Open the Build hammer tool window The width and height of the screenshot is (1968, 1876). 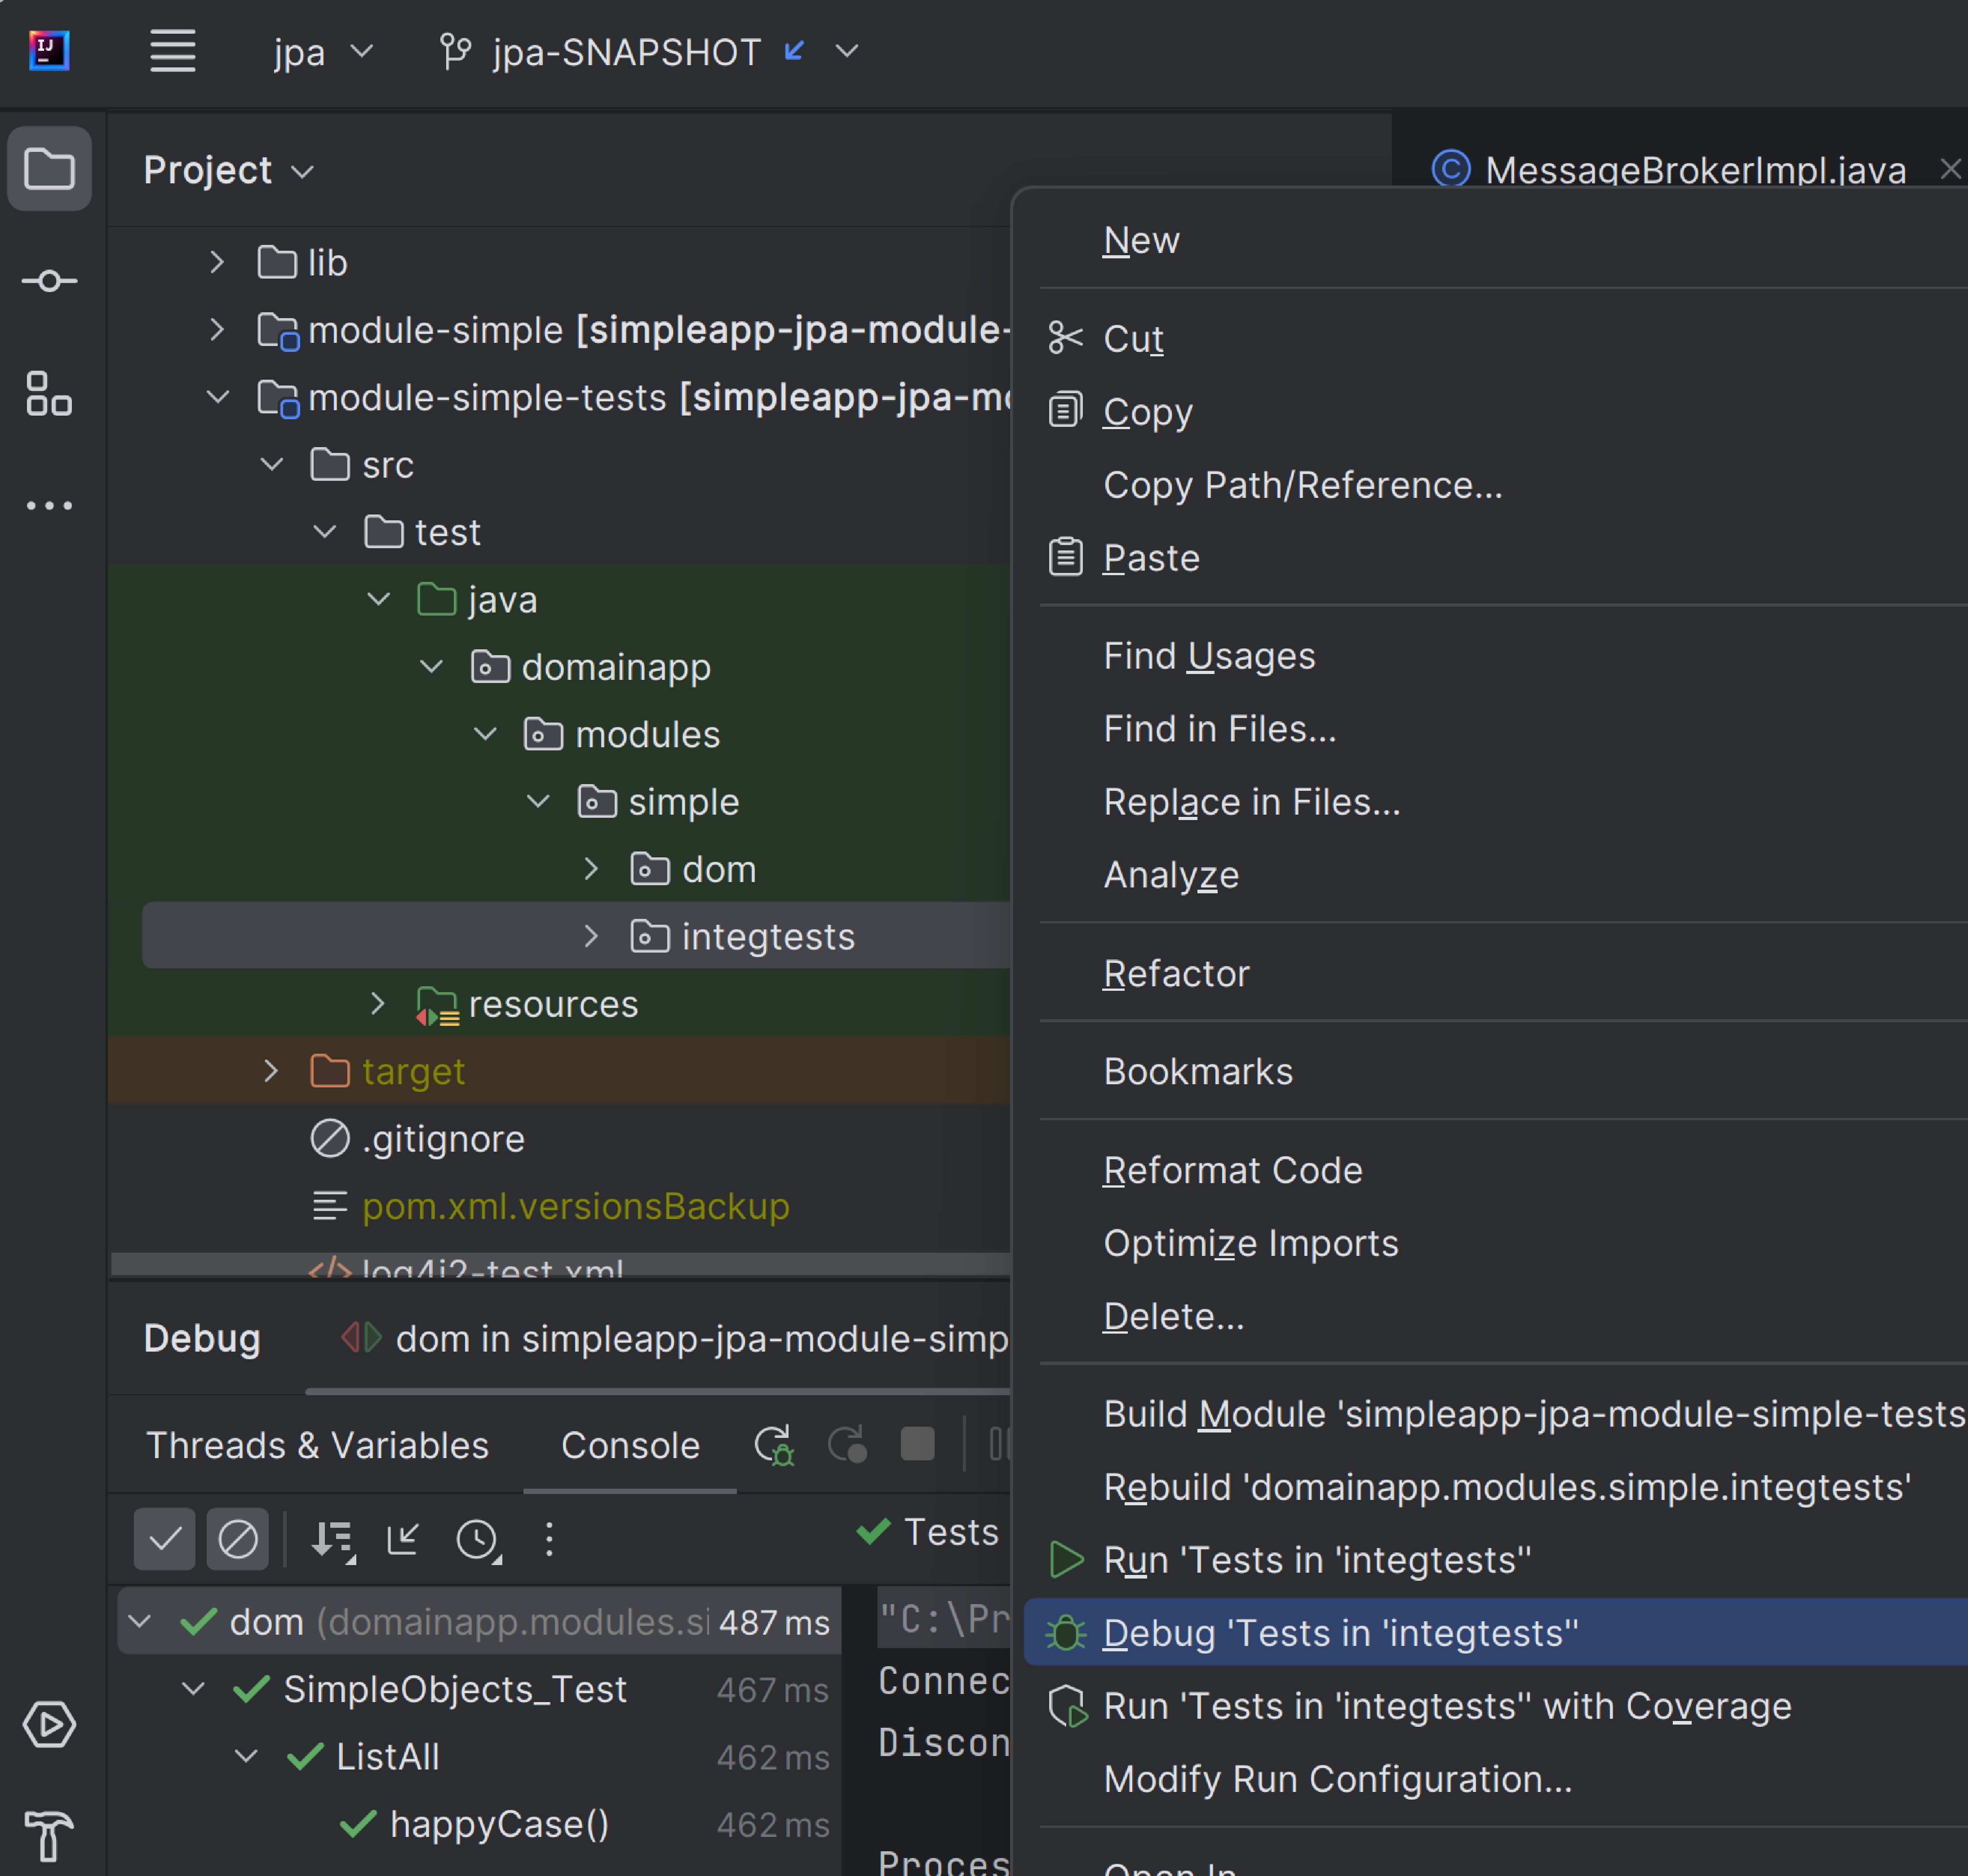click(x=49, y=1836)
